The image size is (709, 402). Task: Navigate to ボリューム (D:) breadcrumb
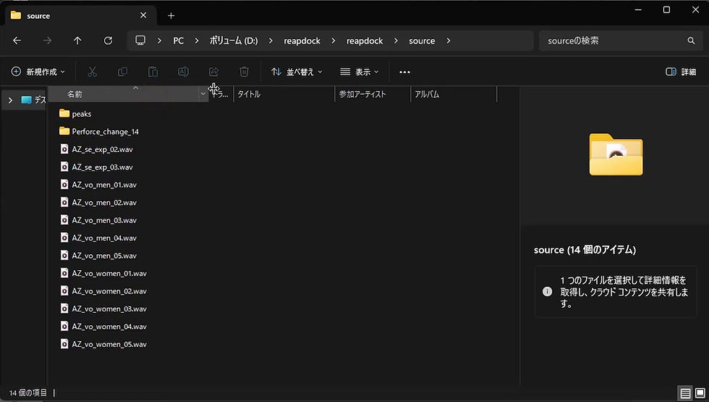coord(233,41)
